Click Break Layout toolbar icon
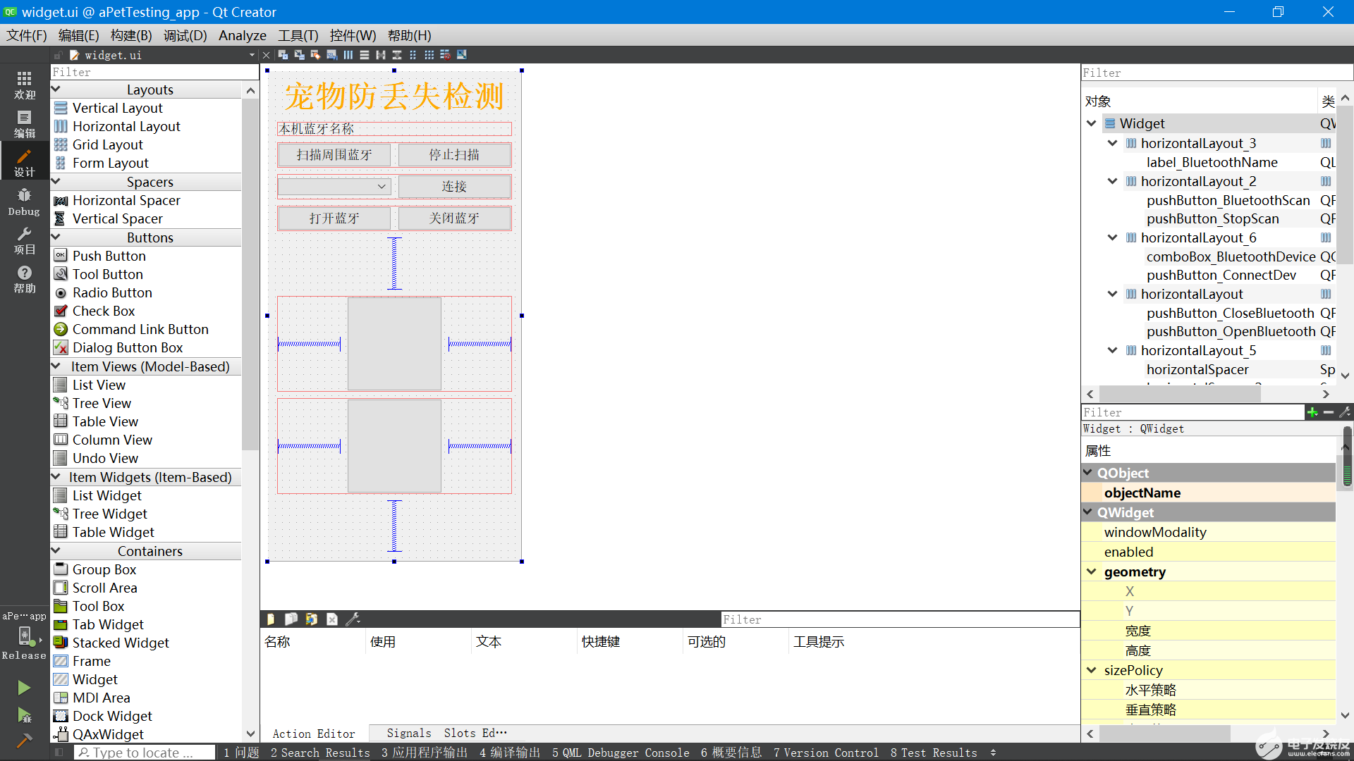This screenshot has height=761, width=1354. (445, 54)
